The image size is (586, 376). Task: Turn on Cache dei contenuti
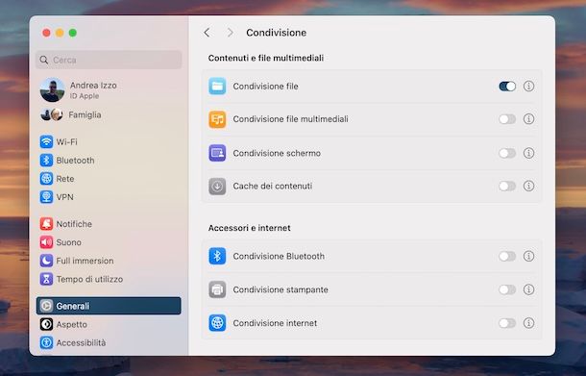tap(507, 186)
